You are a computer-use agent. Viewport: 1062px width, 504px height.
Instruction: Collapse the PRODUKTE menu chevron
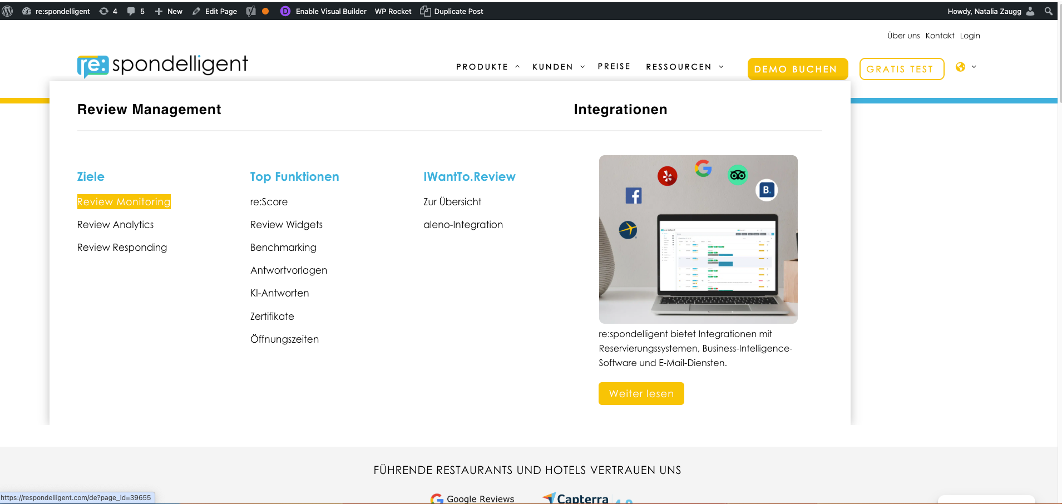517,67
